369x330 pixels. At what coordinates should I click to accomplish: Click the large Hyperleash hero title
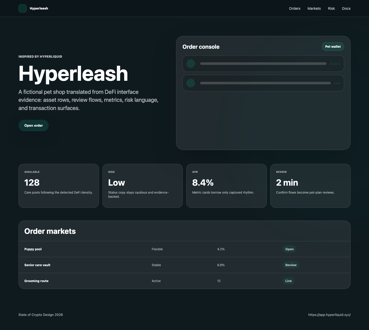pos(73,74)
